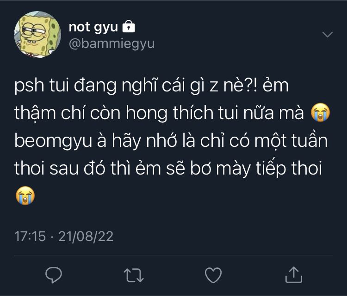The height and width of the screenshot is (296, 347).
Task: Open the reply speech bubble icon
Action: [x=54, y=275]
